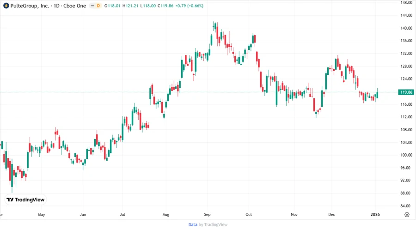Viewport: 416px width, 230px height.
Task: Click the 148.00 price axis label
Action: pyautogui.click(x=406, y=3)
